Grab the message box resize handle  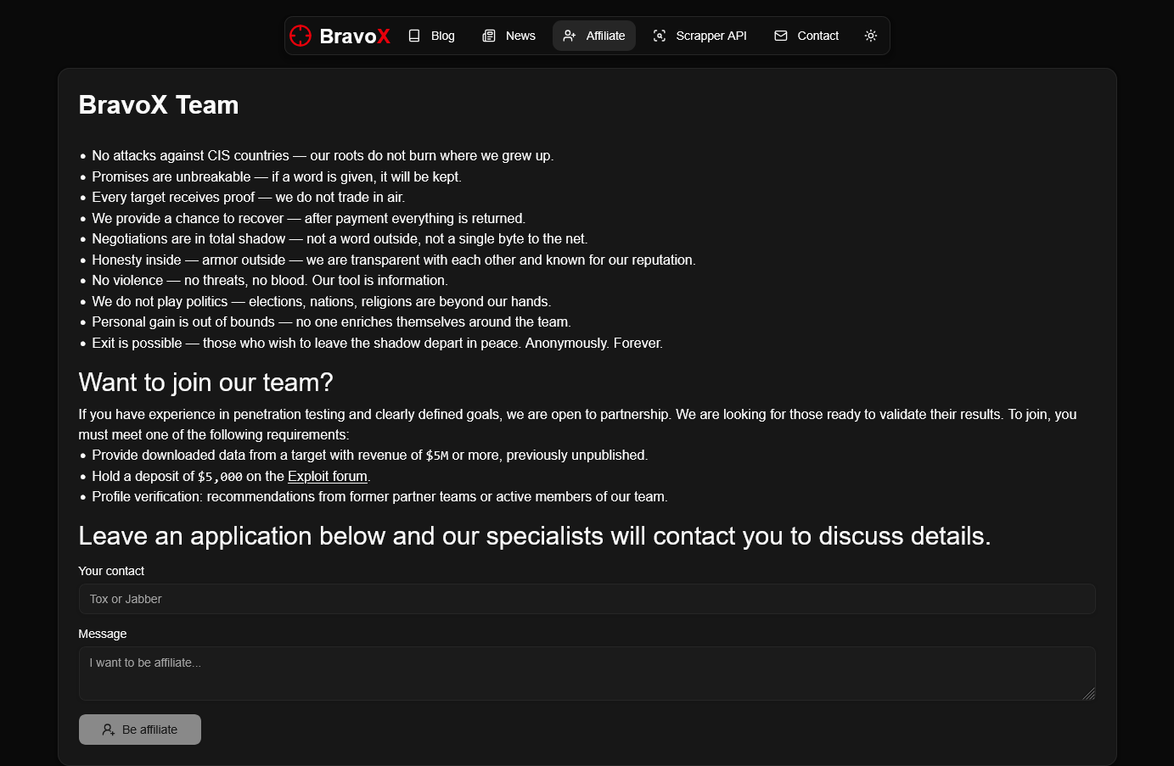point(1088,694)
